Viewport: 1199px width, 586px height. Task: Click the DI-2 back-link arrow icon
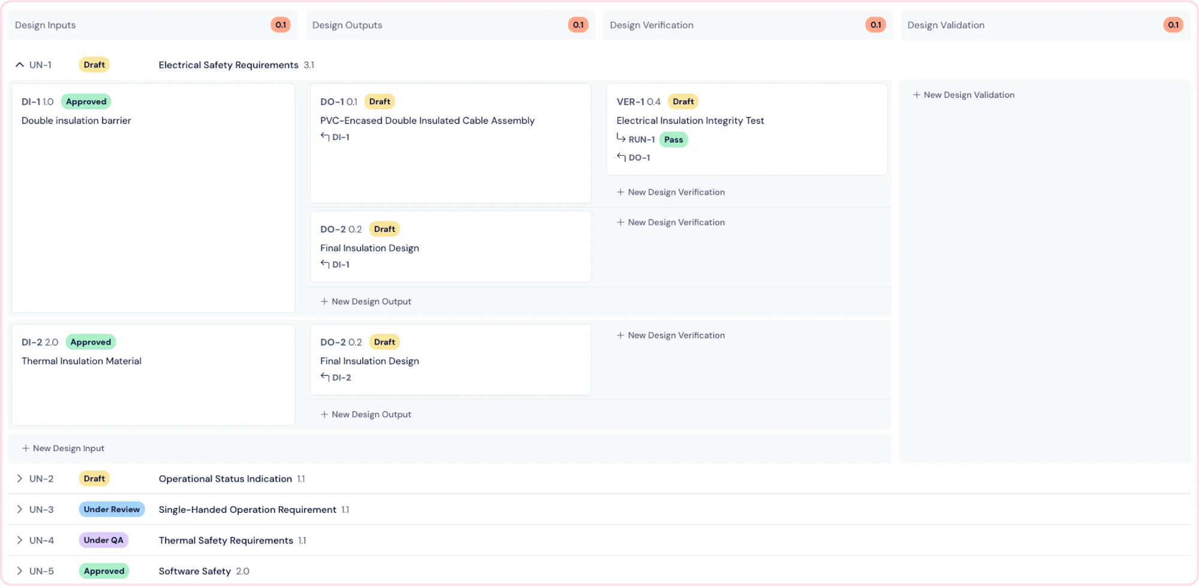pyautogui.click(x=325, y=377)
